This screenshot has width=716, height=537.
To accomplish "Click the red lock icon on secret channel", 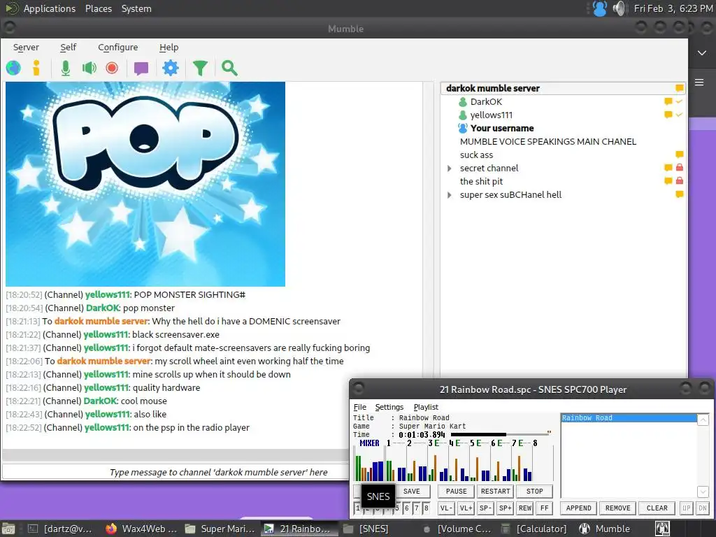I will pos(680,168).
